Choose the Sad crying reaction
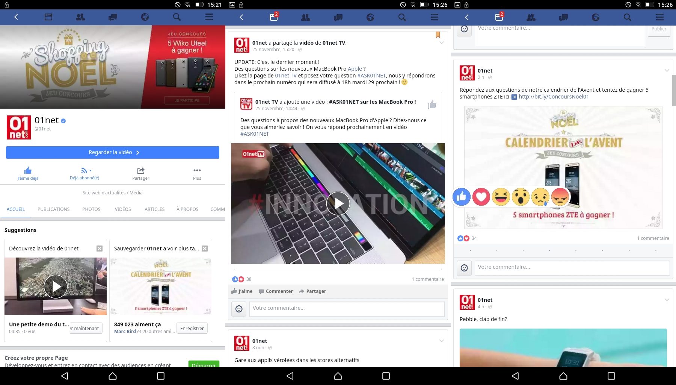The image size is (676, 385). pos(540,197)
